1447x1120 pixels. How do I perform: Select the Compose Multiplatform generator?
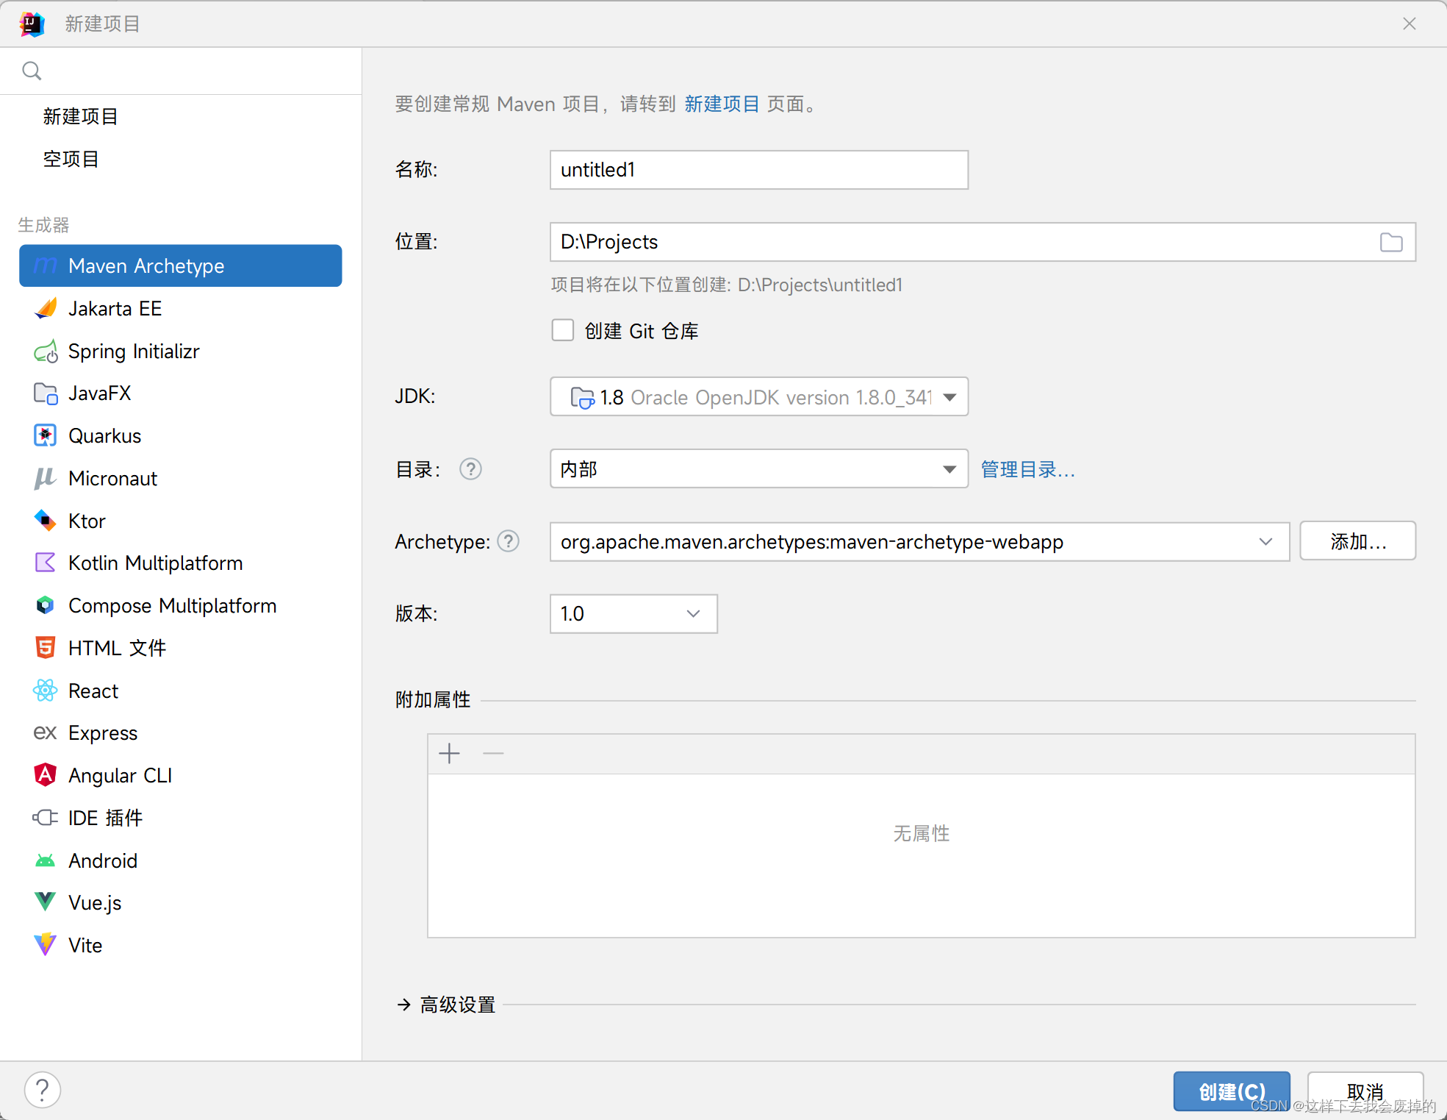pos(172,605)
